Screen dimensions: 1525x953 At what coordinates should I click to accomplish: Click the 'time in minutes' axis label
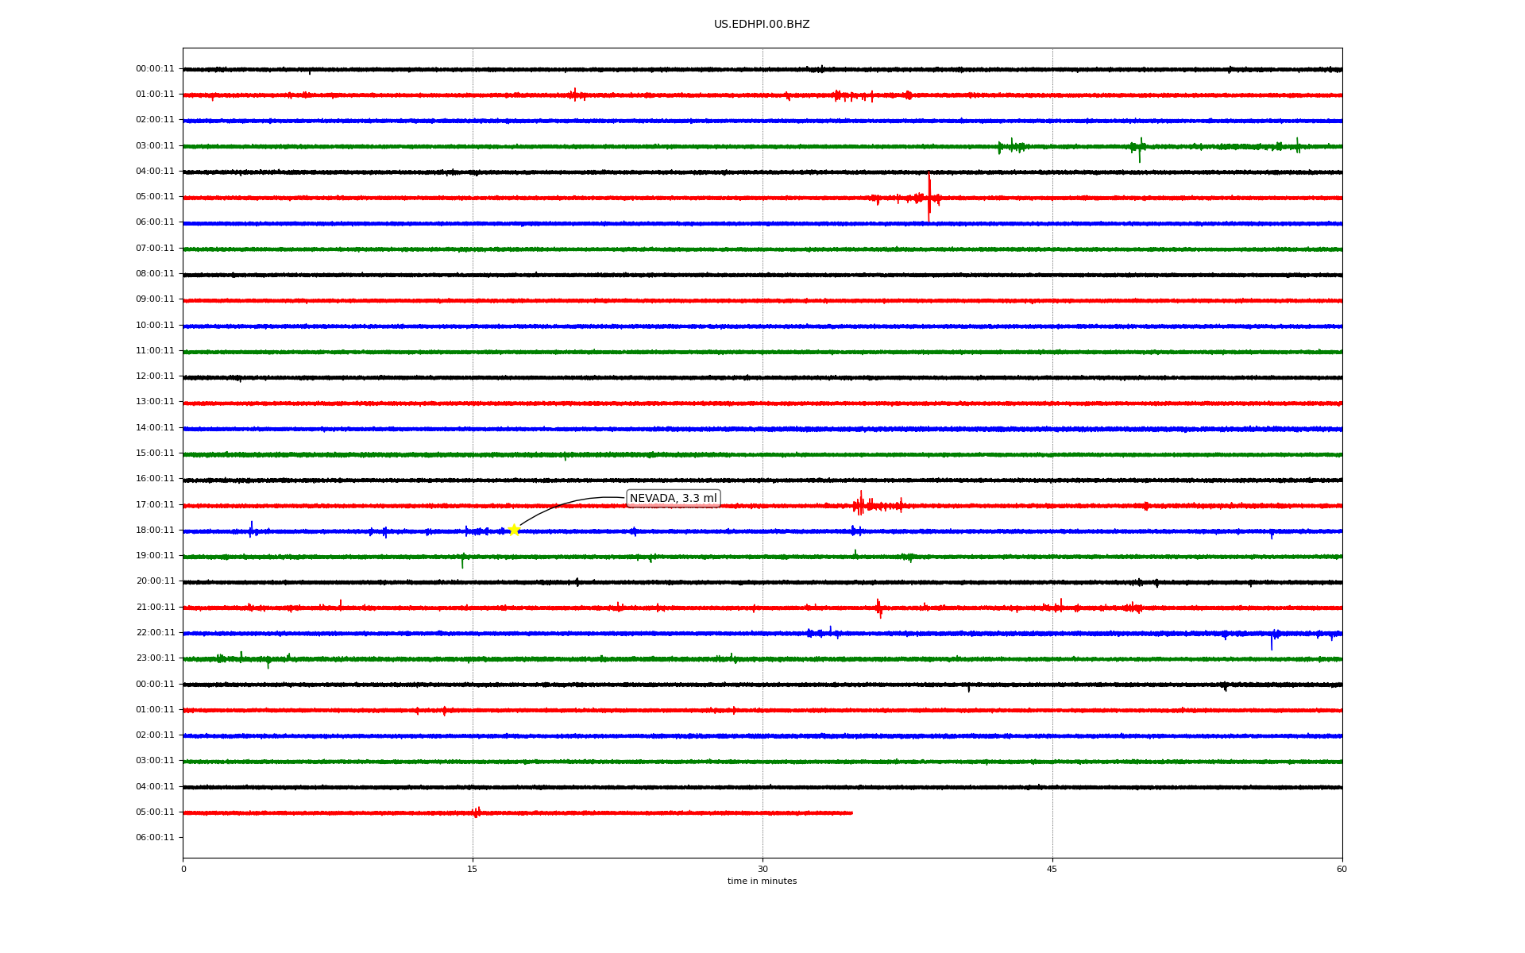pyautogui.click(x=762, y=881)
